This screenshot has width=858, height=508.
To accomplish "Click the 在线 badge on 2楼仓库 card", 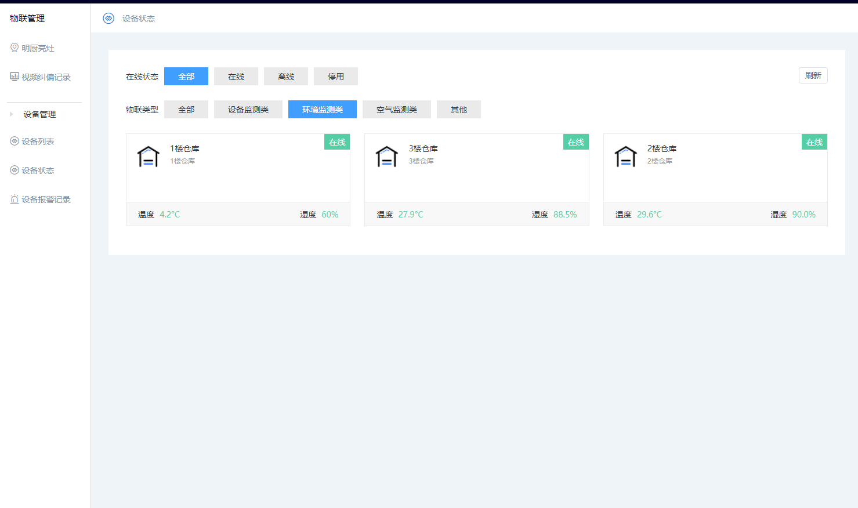I will point(814,142).
